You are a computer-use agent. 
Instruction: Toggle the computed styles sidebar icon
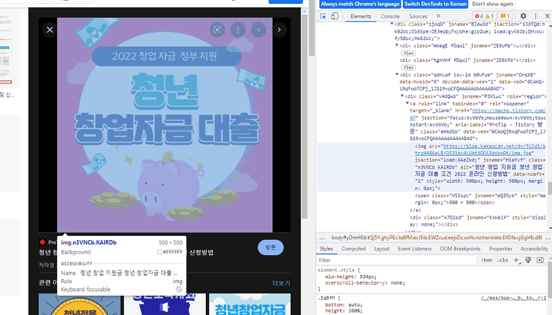click(540, 260)
